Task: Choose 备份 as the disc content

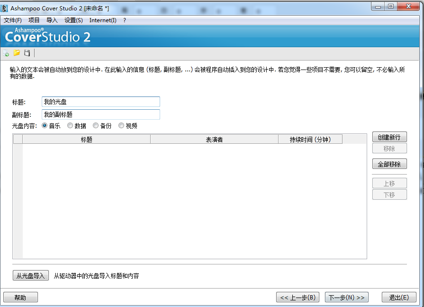Action: click(96, 126)
